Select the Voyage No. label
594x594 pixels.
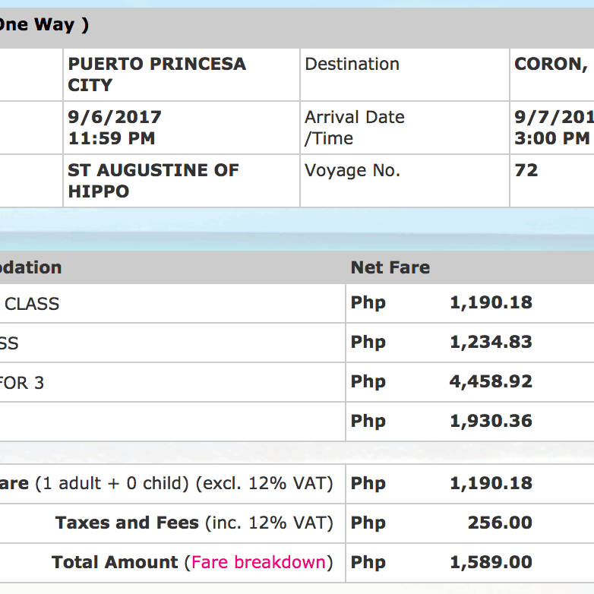[352, 171]
